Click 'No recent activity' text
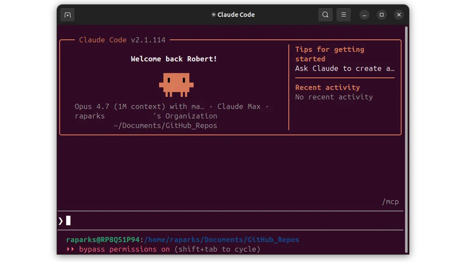The image size is (466, 262). pos(334,97)
